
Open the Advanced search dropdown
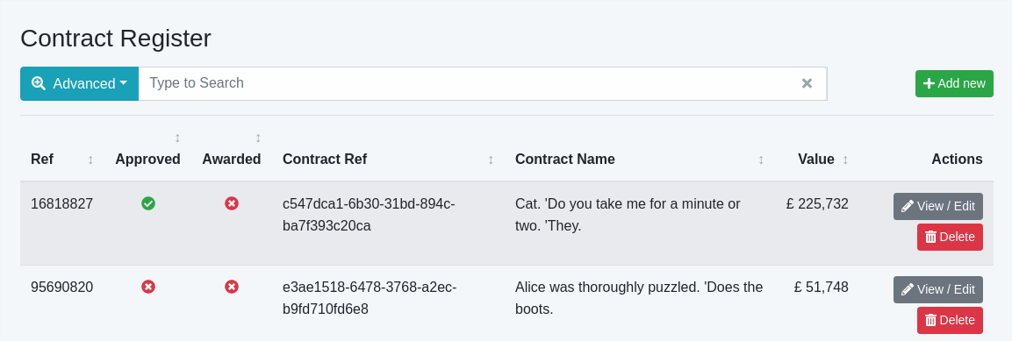click(79, 84)
